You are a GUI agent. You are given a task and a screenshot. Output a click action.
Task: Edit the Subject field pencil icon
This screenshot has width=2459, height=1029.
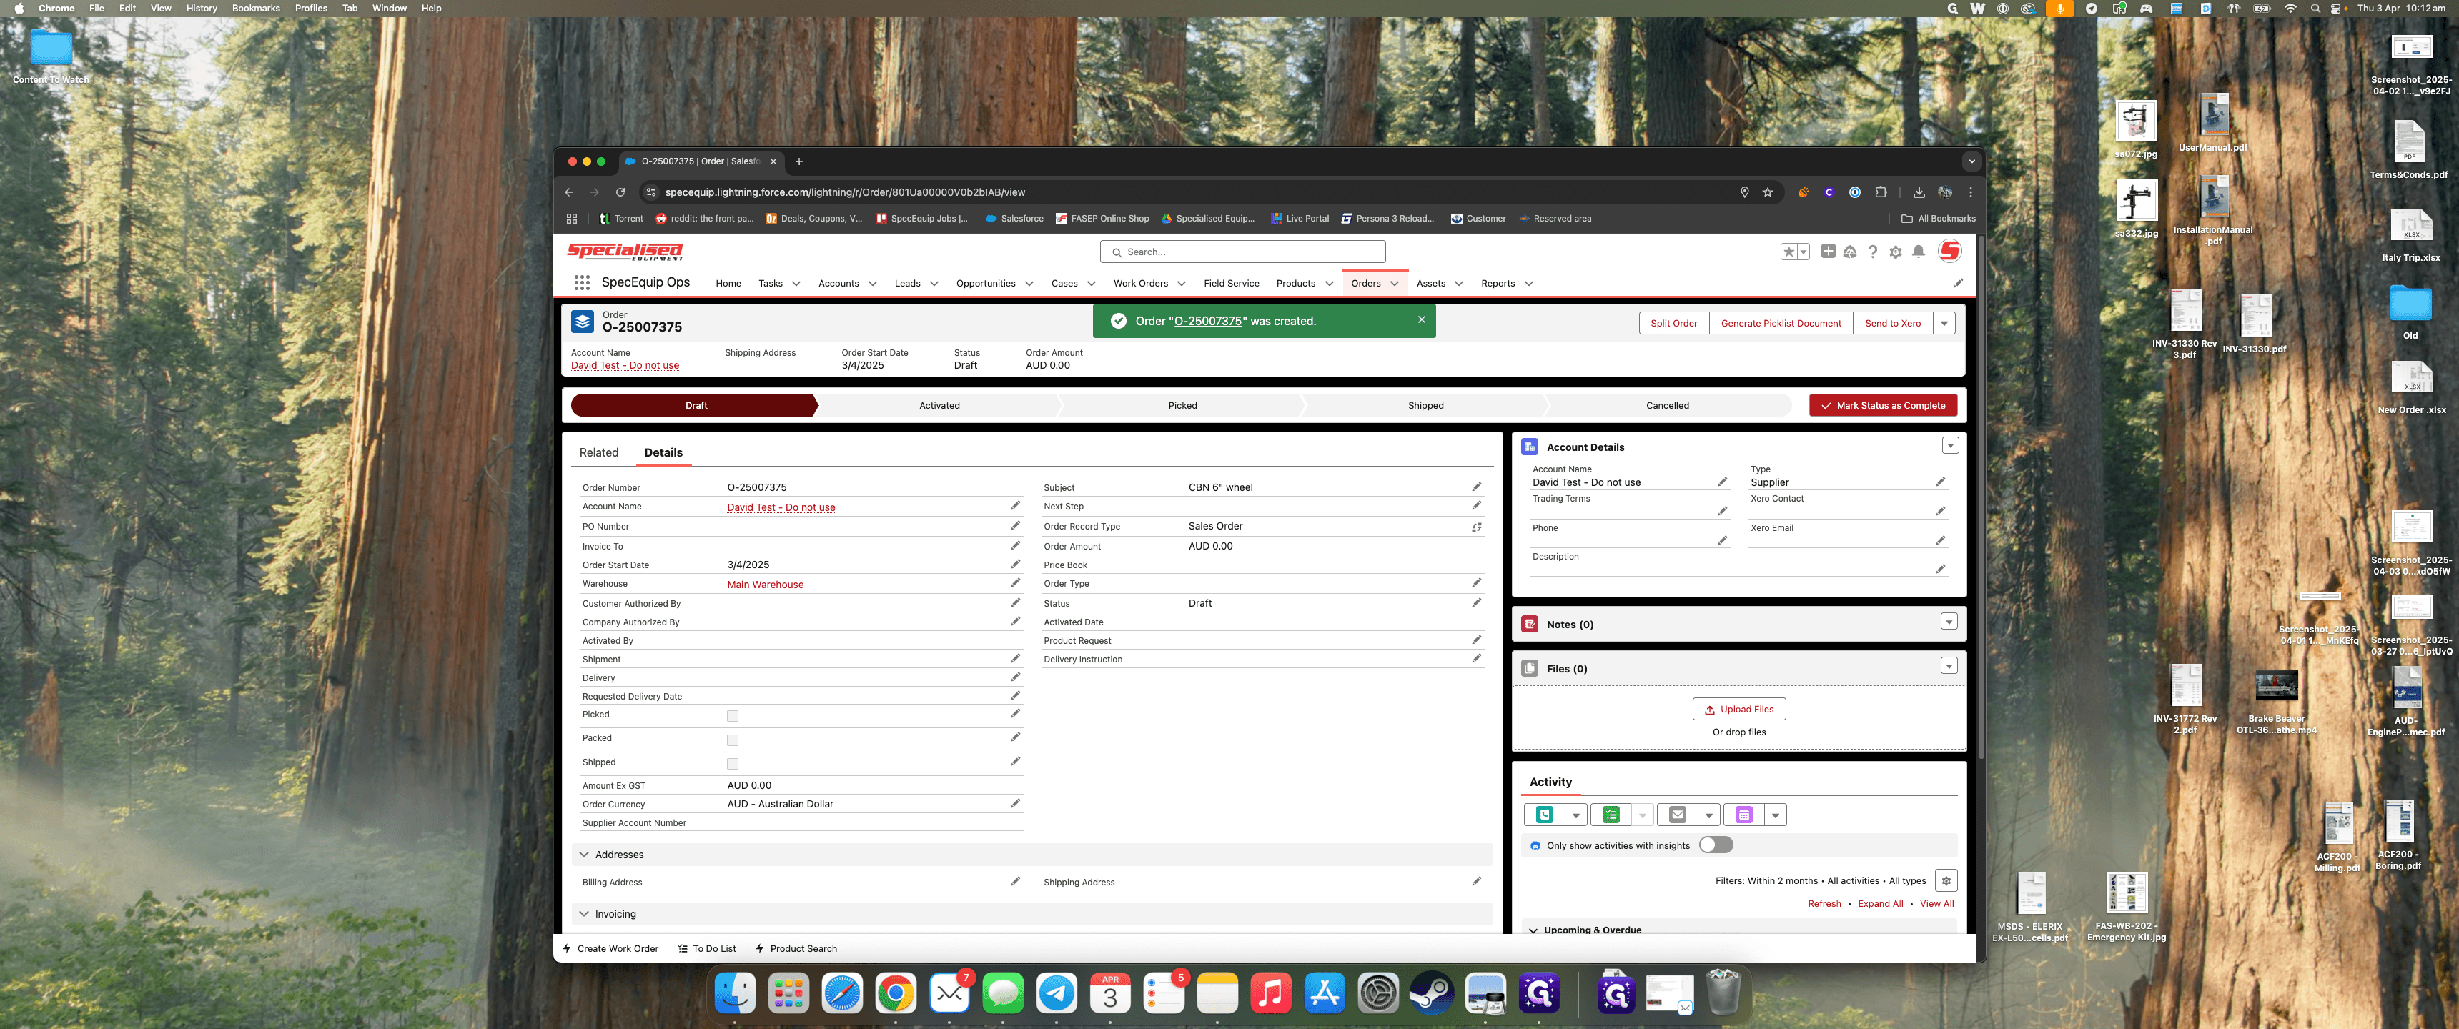1476,487
